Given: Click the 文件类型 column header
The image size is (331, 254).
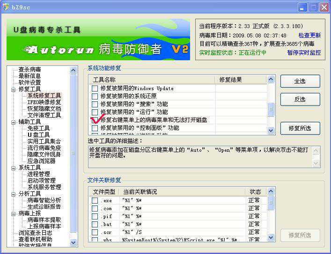Looking at the screenshot, I should (104, 191).
